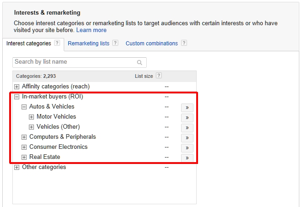303x207 pixels.
Task: Expand the Computers & Peripherals node
Action: [24, 137]
